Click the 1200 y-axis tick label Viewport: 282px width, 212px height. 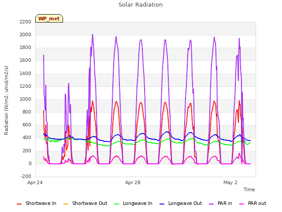26,87
